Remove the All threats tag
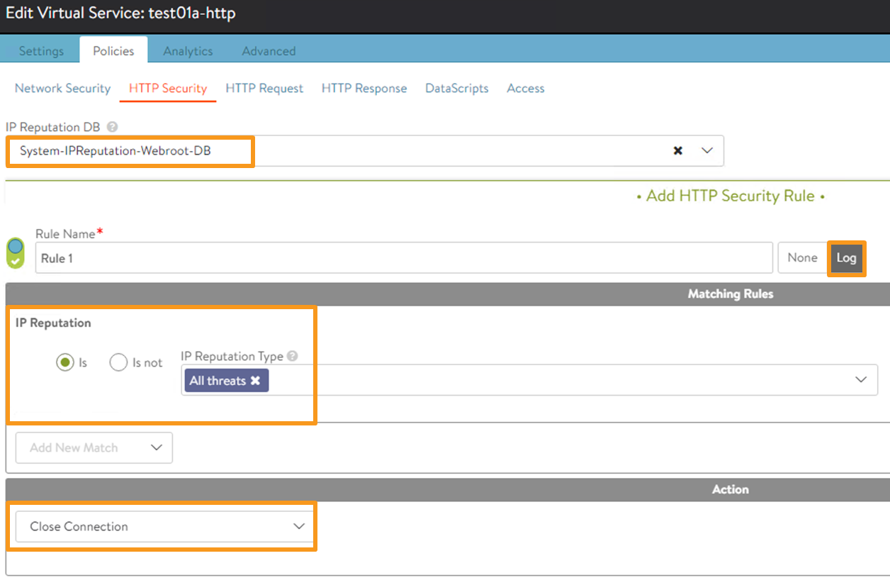Viewport: 890px width, 585px height. pyautogui.click(x=255, y=381)
